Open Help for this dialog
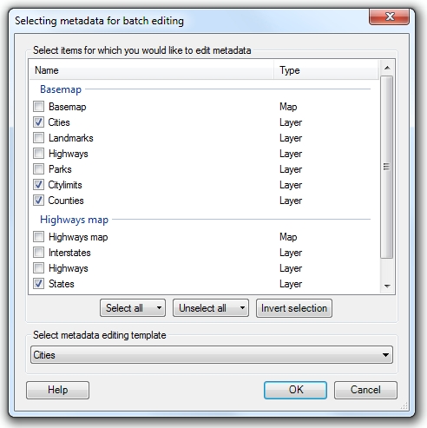 (x=57, y=390)
